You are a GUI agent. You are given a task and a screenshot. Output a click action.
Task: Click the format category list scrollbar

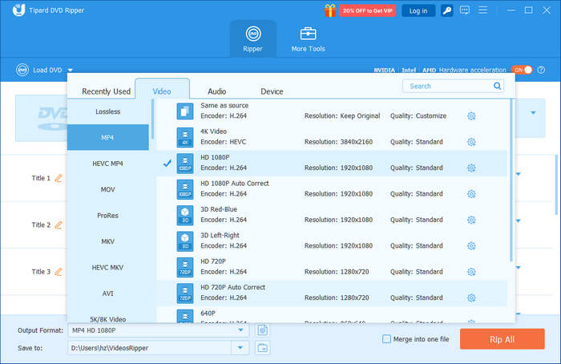[152, 119]
